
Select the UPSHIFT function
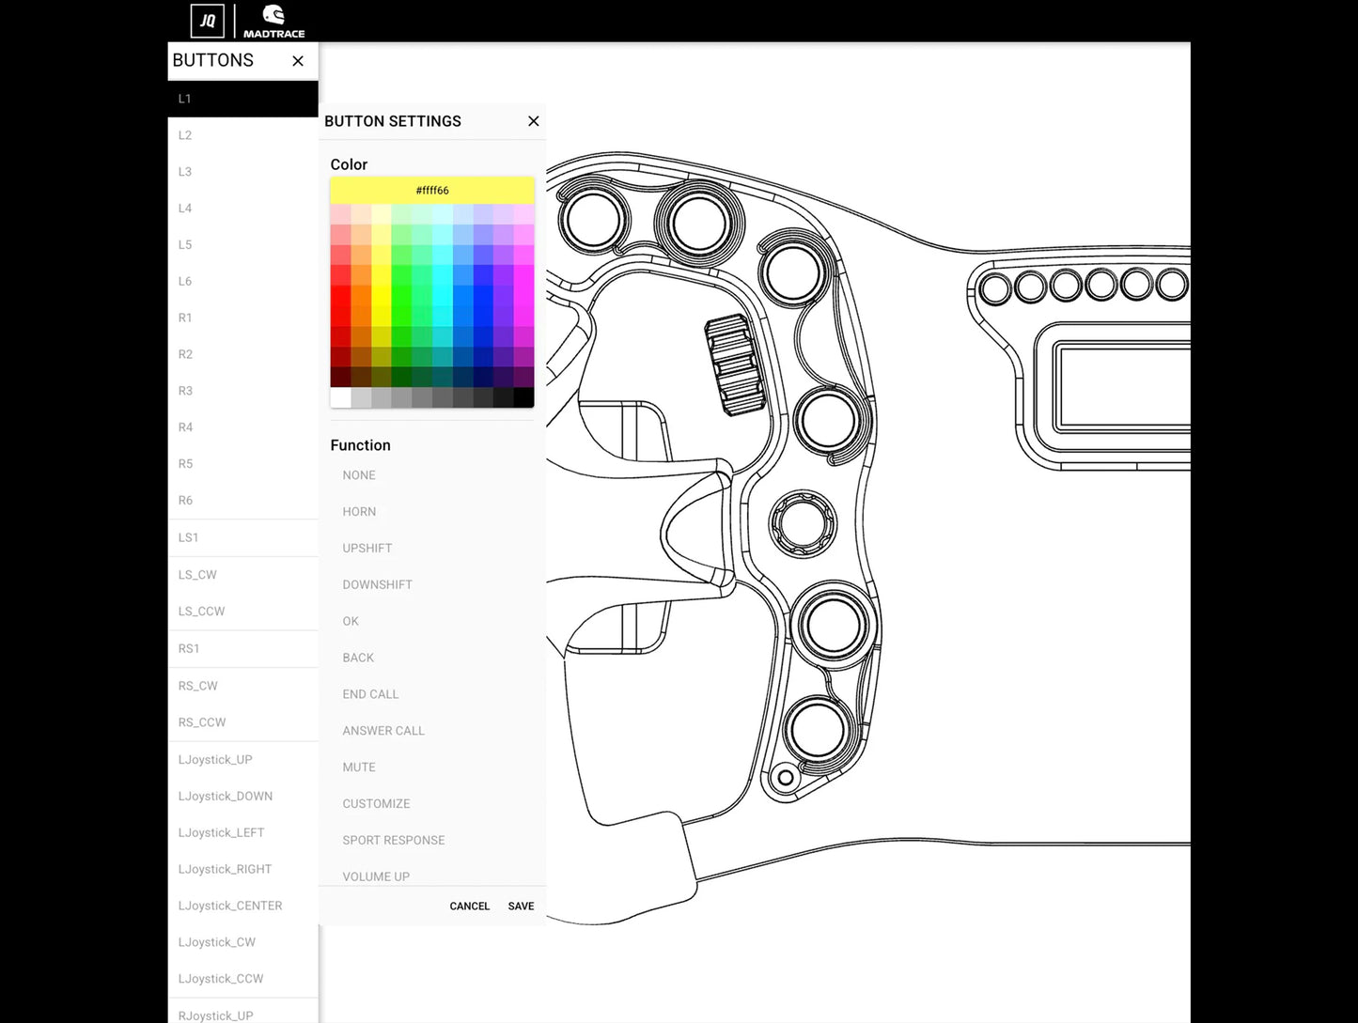point(367,548)
